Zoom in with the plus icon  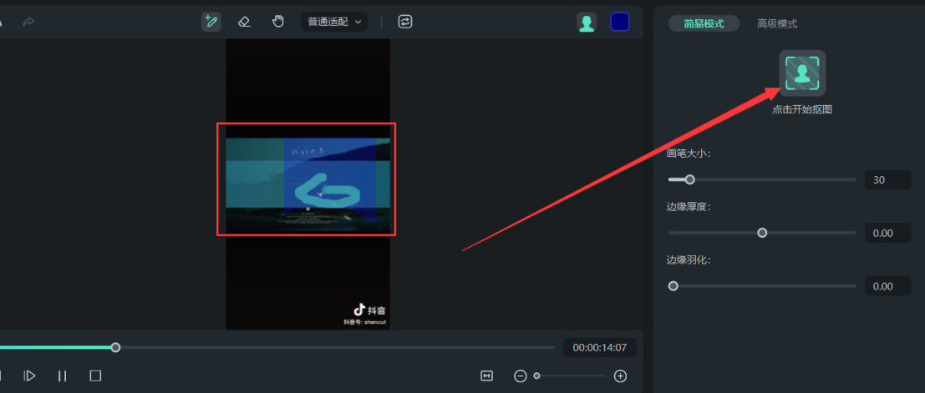click(620, 376)
